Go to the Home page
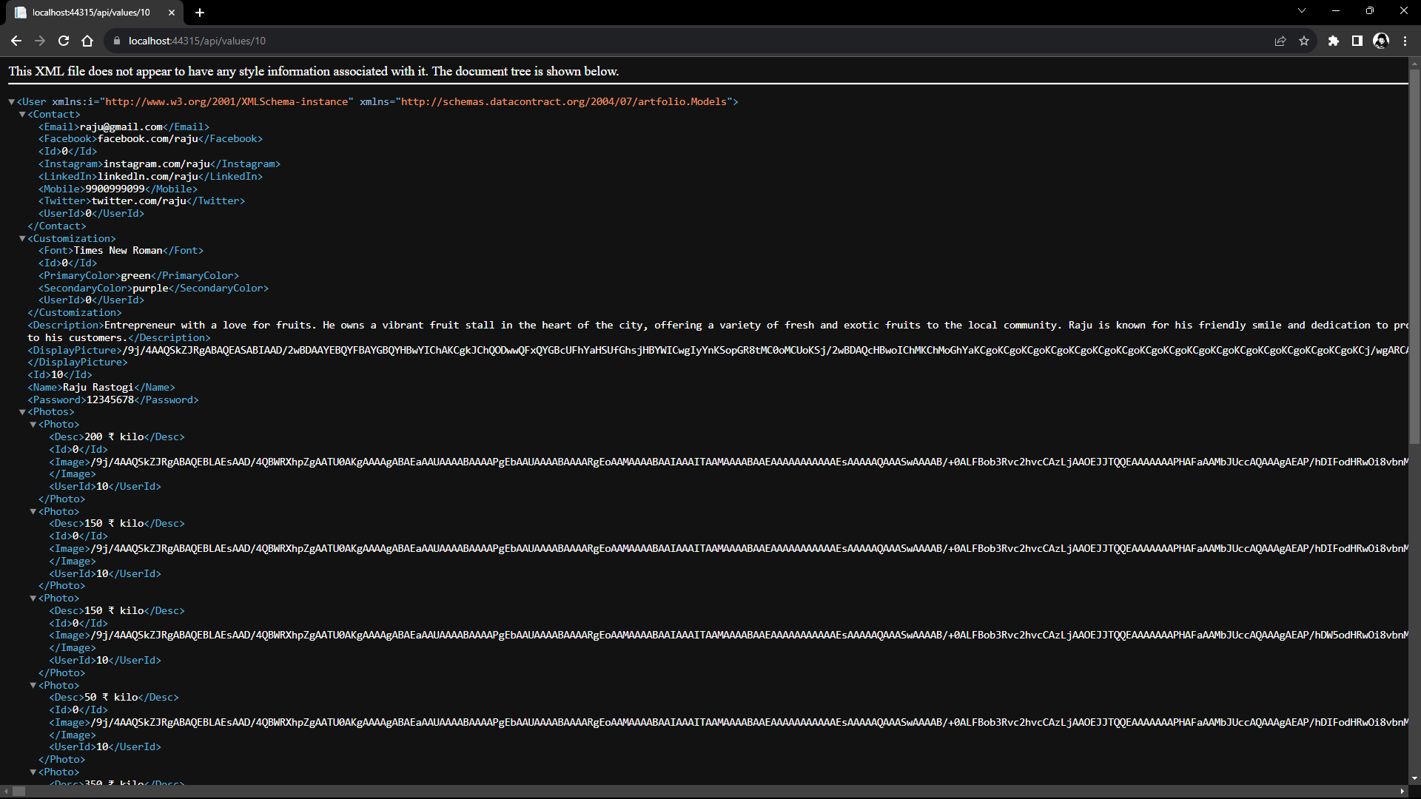The image size is (1421, 799). [x=87, y=41]
